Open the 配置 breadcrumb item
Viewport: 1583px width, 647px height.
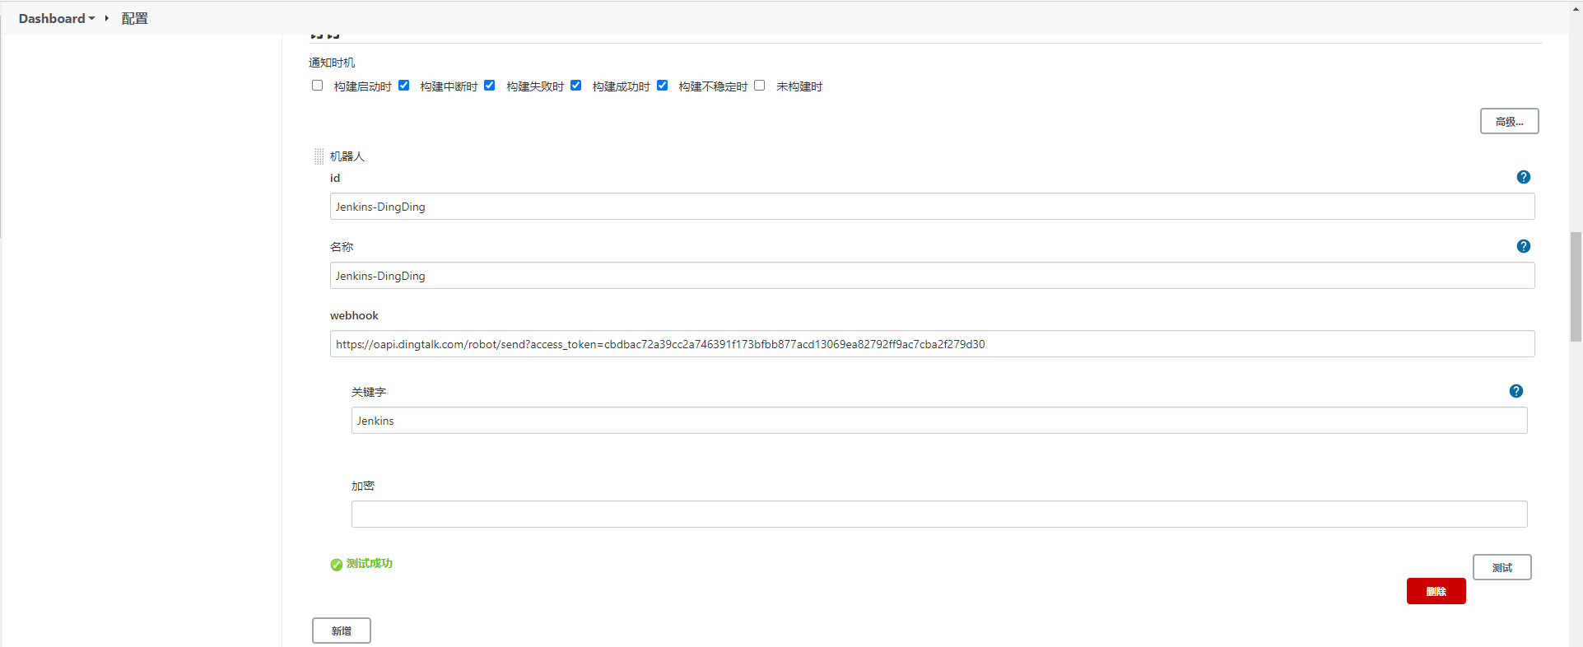[134, 18]
